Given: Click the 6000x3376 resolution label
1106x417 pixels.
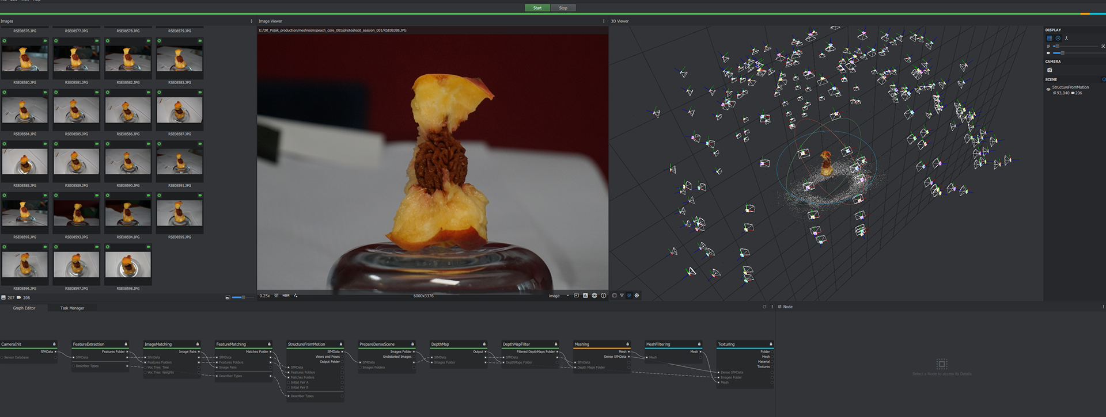Looking at the screenshot, I should [423, 296].
